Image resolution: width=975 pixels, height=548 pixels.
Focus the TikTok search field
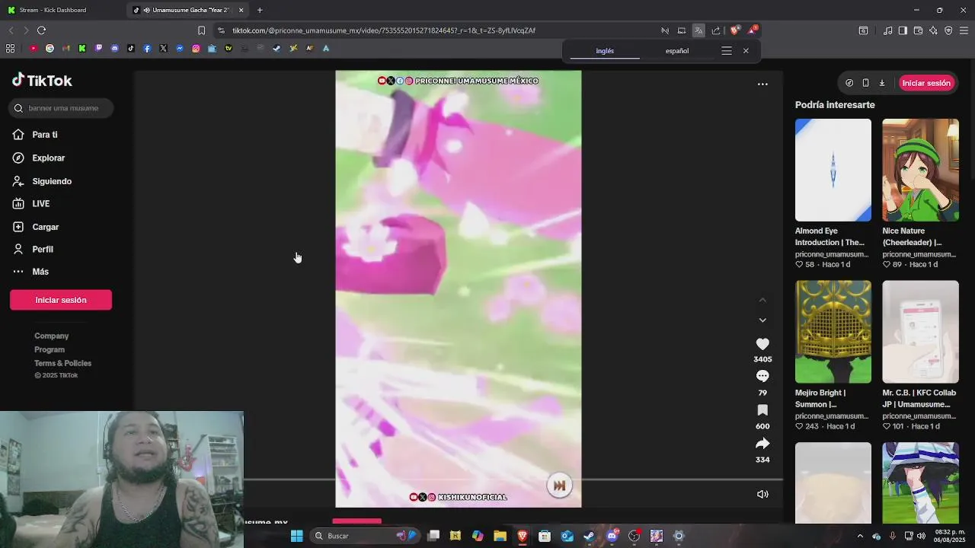tap(62, 108)
